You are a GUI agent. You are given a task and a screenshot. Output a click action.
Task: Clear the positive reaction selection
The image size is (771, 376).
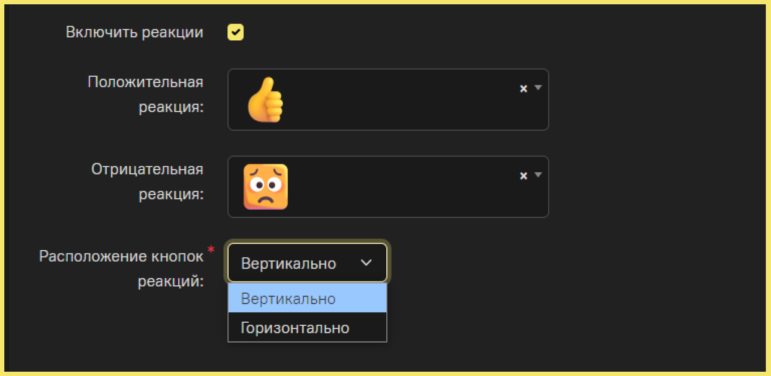click(523, 89)
